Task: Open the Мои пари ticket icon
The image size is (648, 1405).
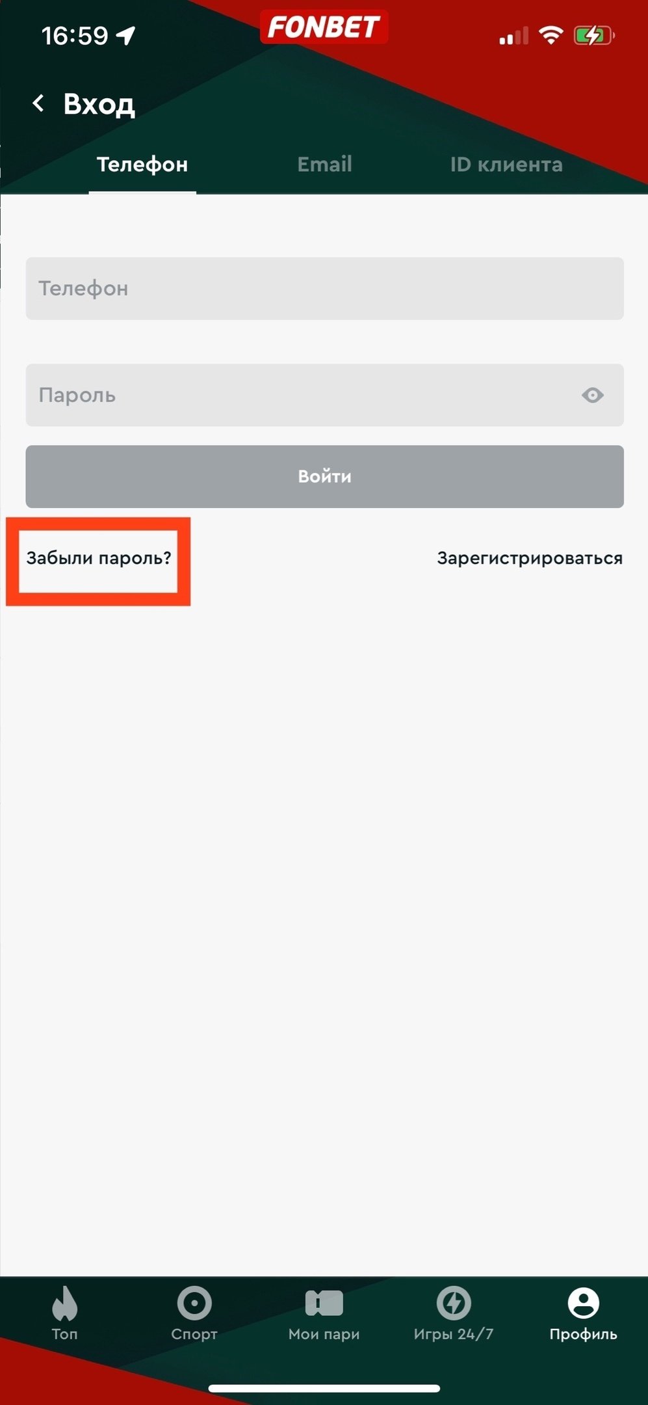Action: click(324, 1303)
